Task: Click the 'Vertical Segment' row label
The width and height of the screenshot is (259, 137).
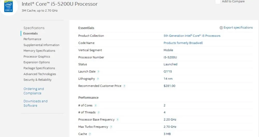Action: [90, 50]
